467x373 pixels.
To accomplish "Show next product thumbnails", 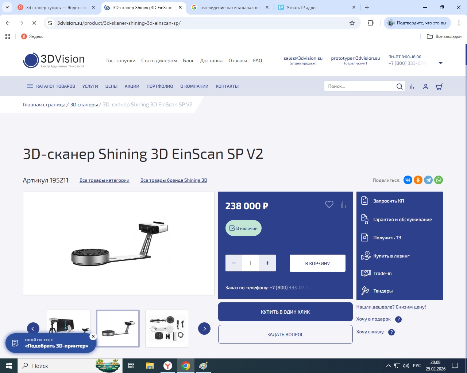I will [x=204, y=329].
